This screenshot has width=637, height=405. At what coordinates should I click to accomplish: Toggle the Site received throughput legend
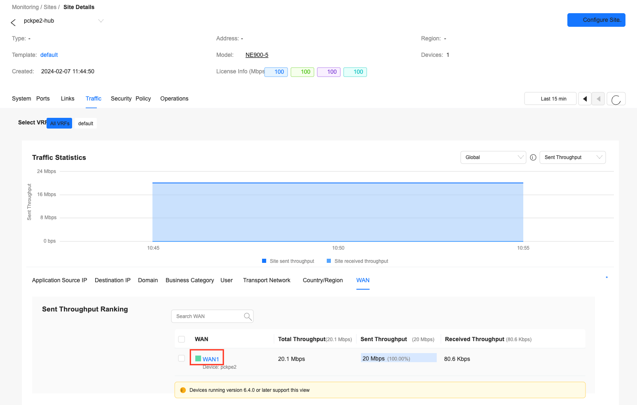click(x=357, y=261)
